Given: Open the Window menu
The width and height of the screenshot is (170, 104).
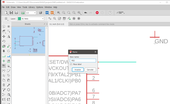Looking at the screenshot, I should [x=48, y=7].
